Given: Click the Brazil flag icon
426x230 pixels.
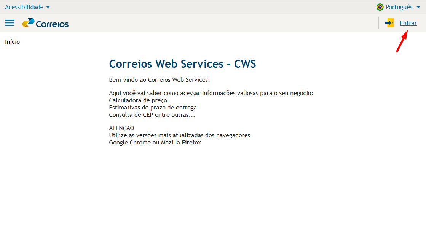Looking at the screenshot, I should 380,7.
